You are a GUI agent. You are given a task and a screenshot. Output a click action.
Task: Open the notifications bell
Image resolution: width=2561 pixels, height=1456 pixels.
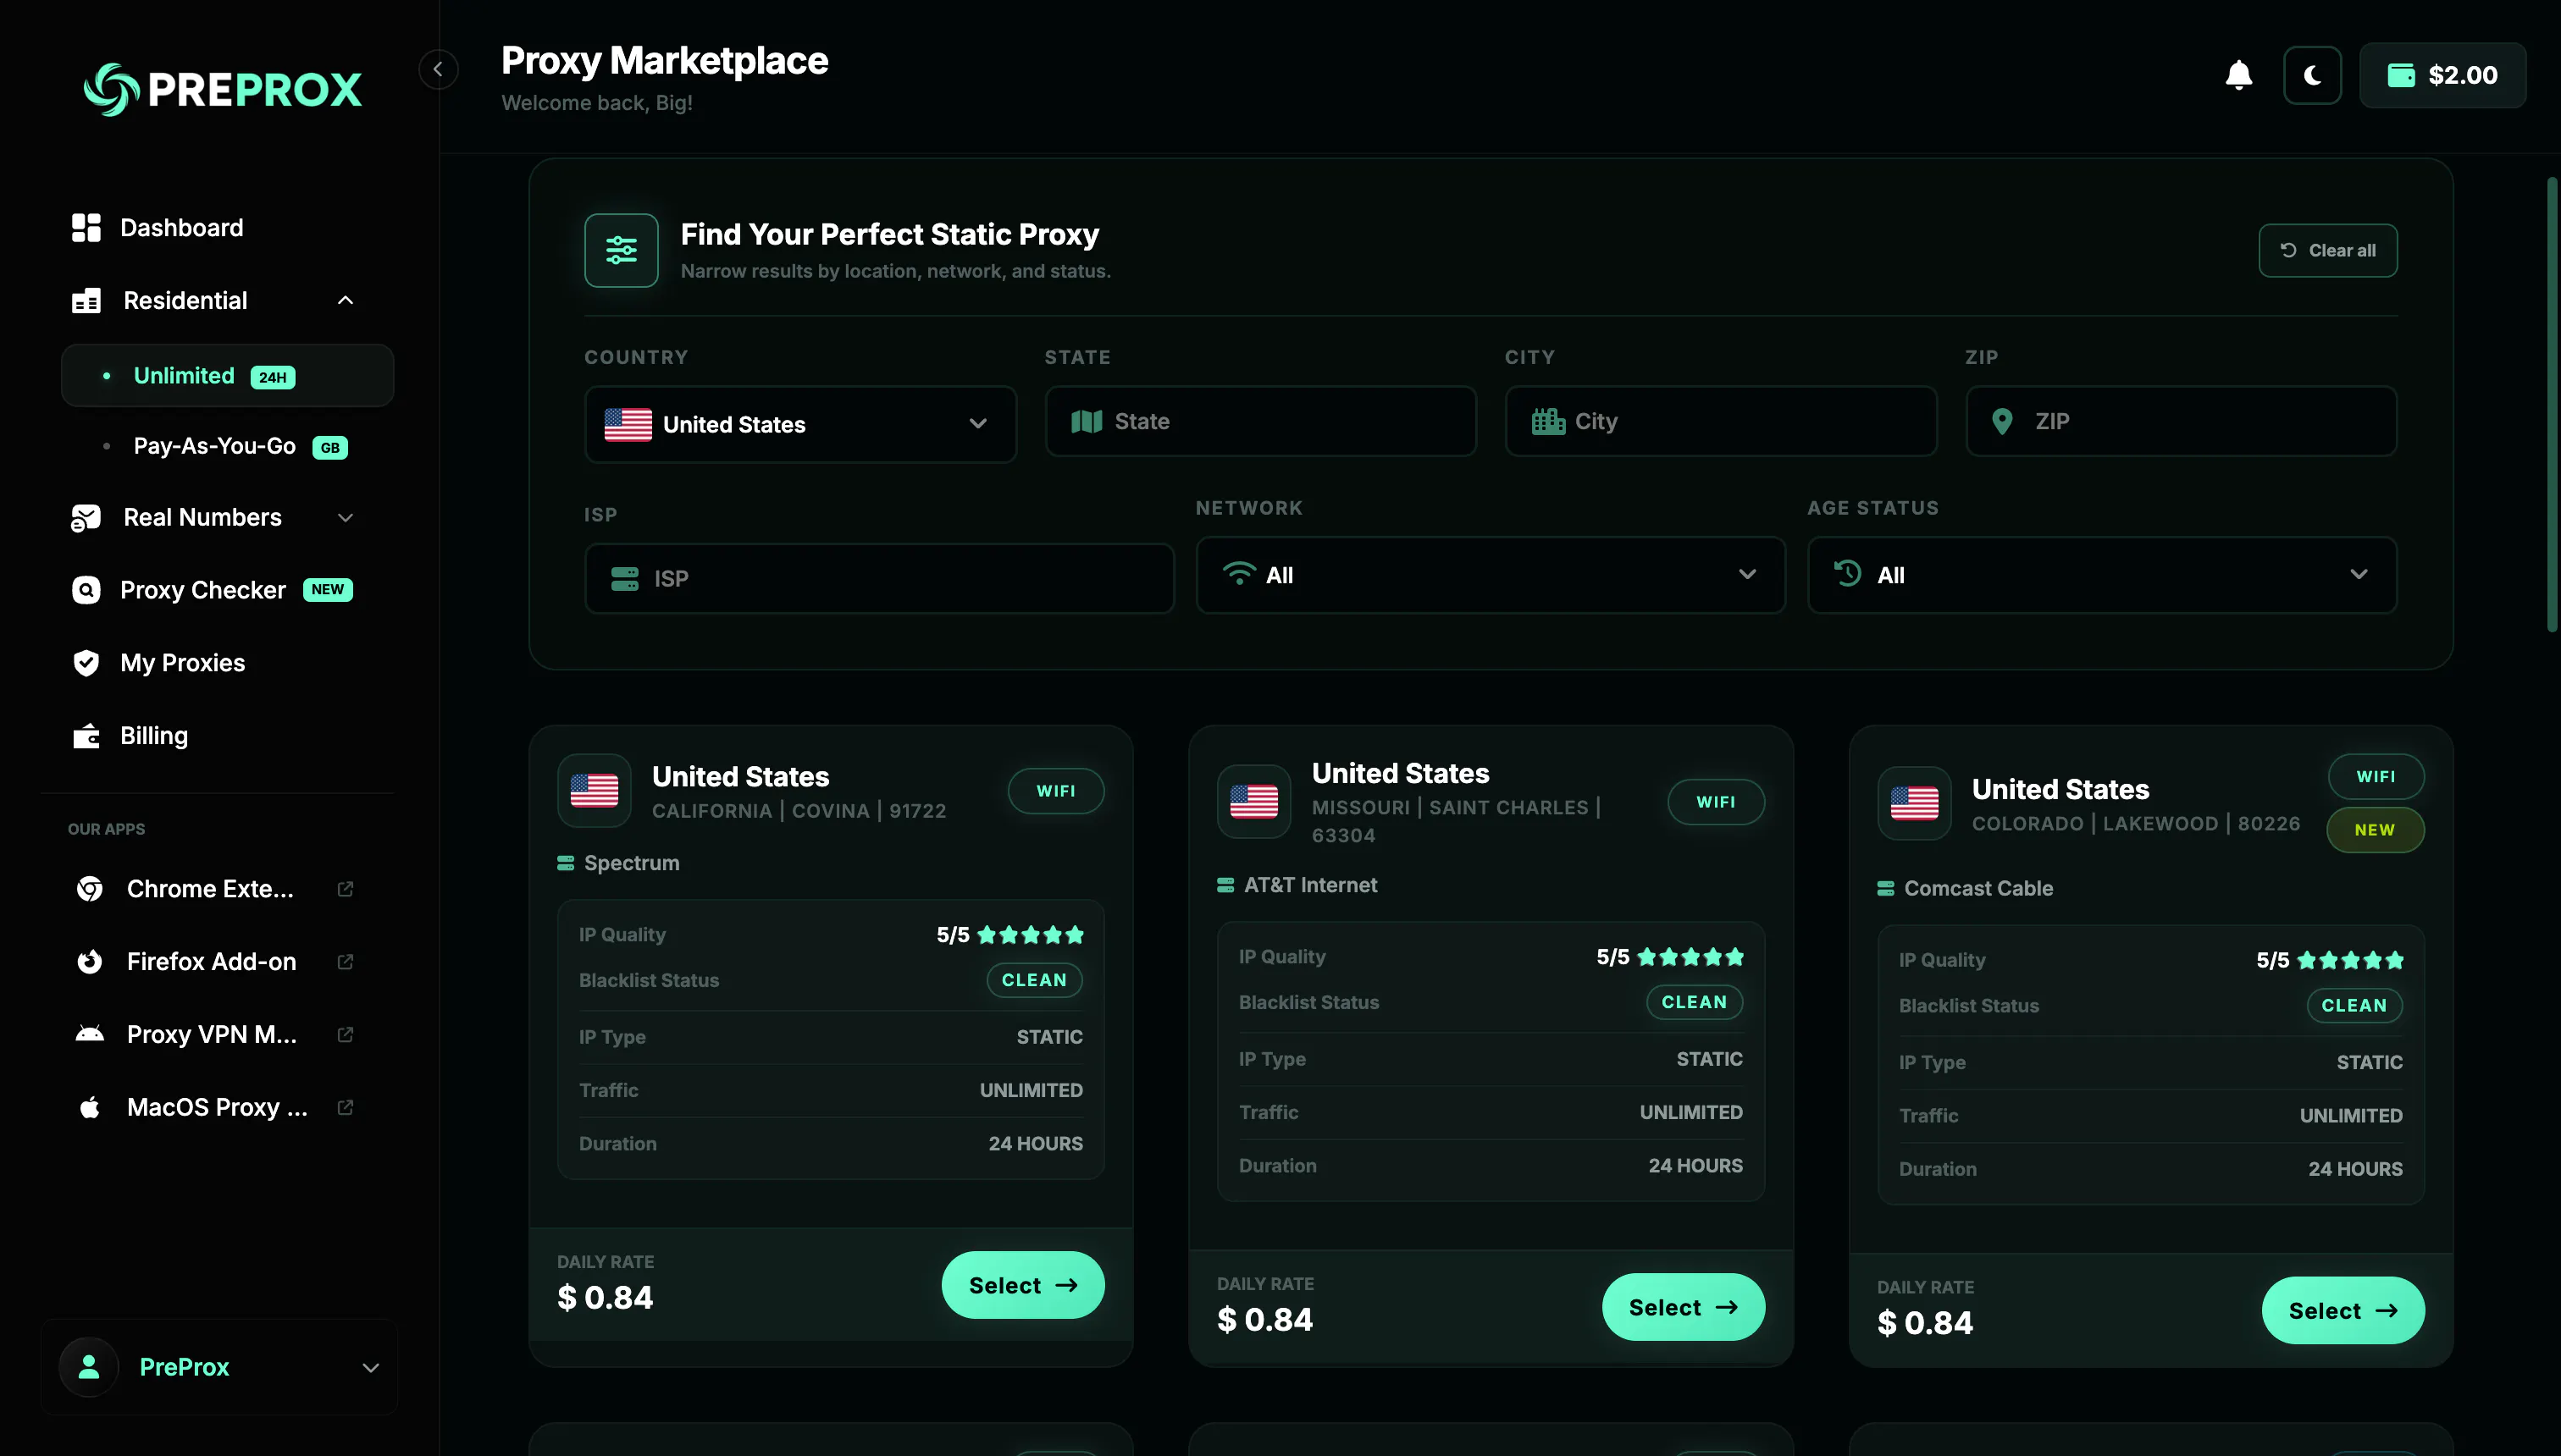pyautogui.click(x=2237, y=75)
